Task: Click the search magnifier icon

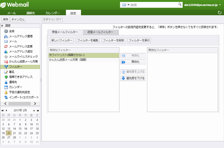Action: point(180,5)
